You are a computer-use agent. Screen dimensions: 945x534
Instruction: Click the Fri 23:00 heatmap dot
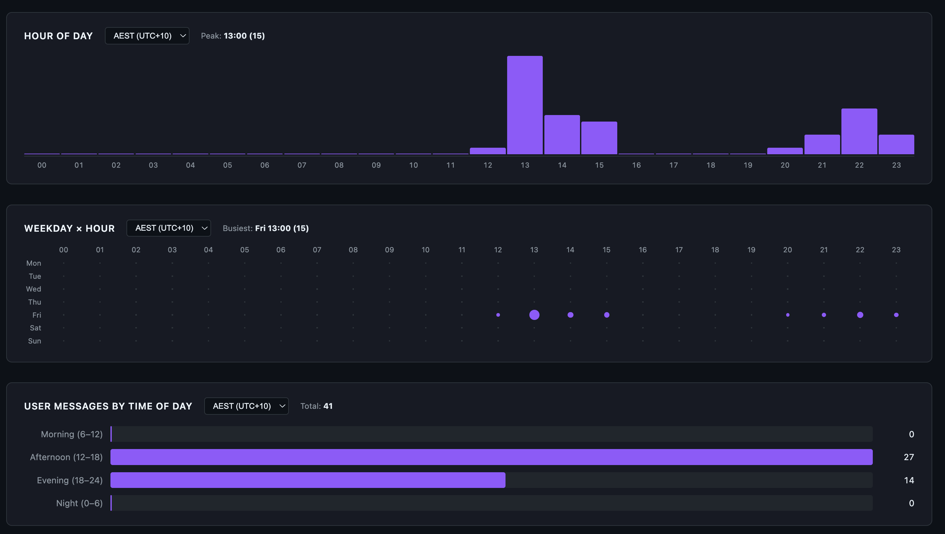(896, 315)
